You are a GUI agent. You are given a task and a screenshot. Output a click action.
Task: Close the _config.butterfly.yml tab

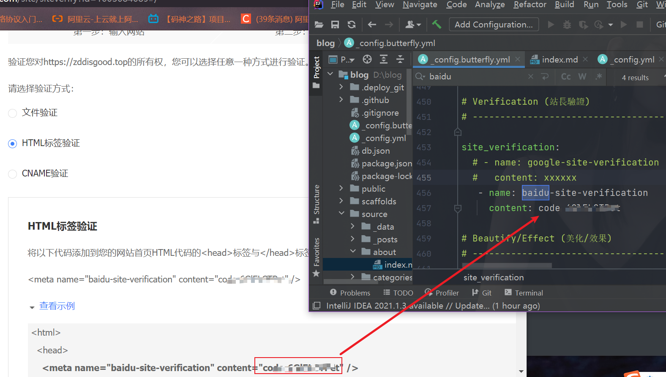coord(518,60)
